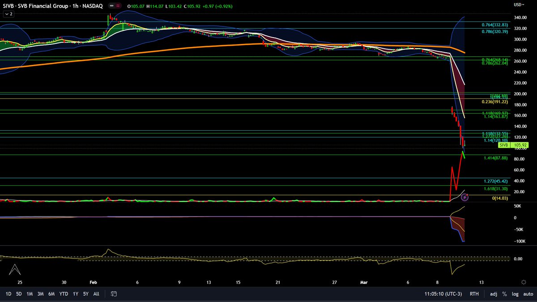
Task: Expand the collapsed indicators legend showing 2
Action: [x=9, y=14]
